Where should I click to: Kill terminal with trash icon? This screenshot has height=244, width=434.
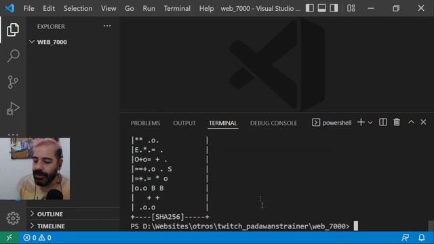click(x=397, y=122)
